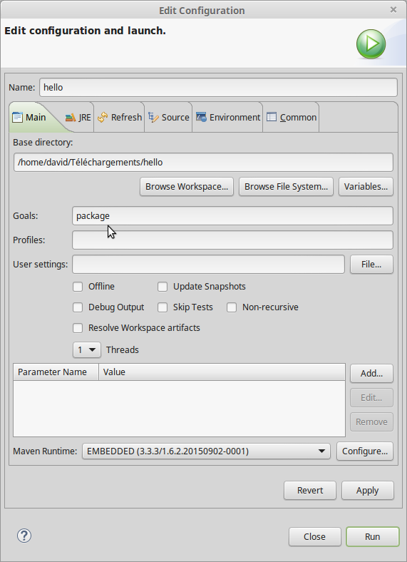
Task: Click into the Profiles field
Action: point(232,240)
